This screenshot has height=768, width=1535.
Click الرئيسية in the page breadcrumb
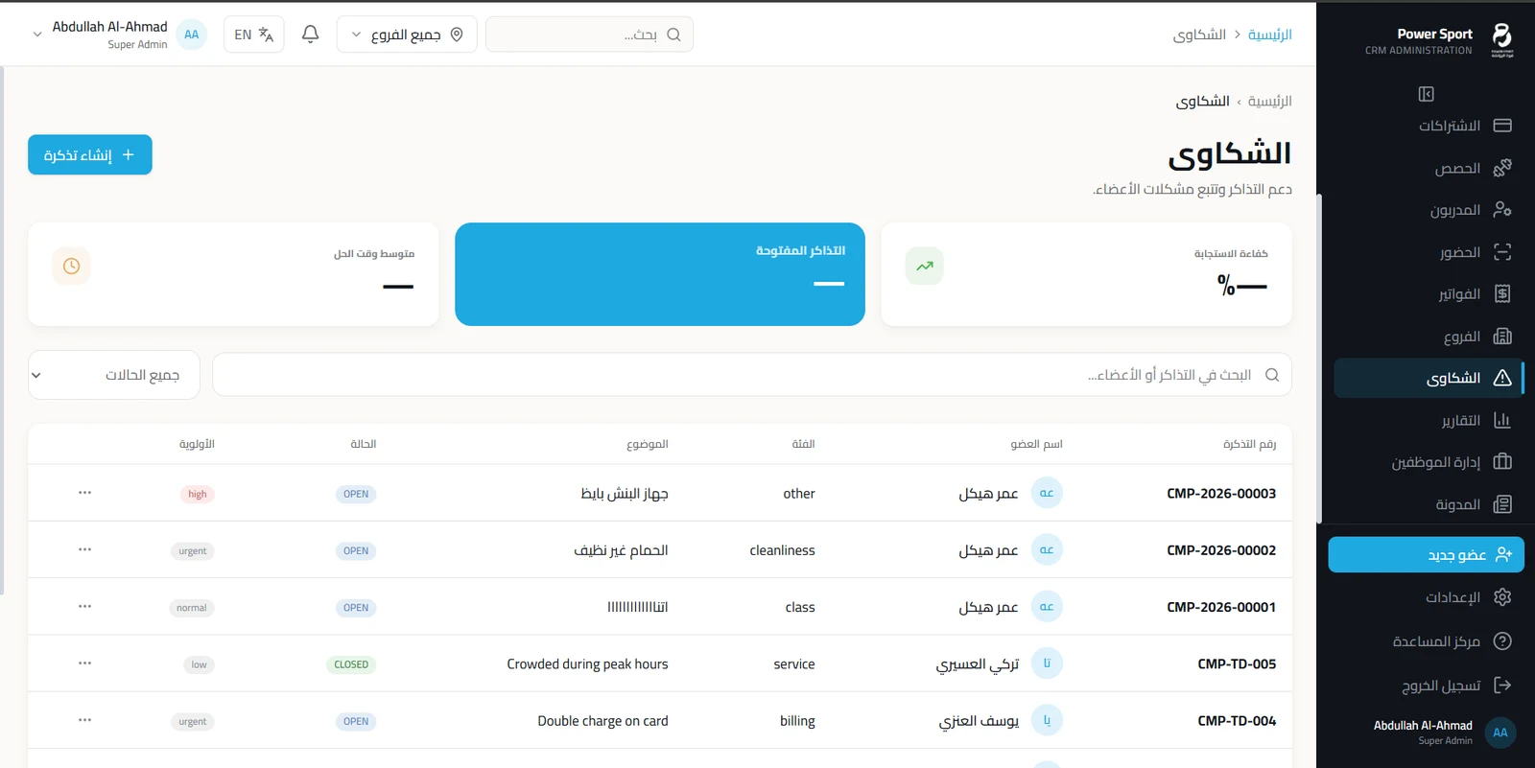pos(1269,101)
